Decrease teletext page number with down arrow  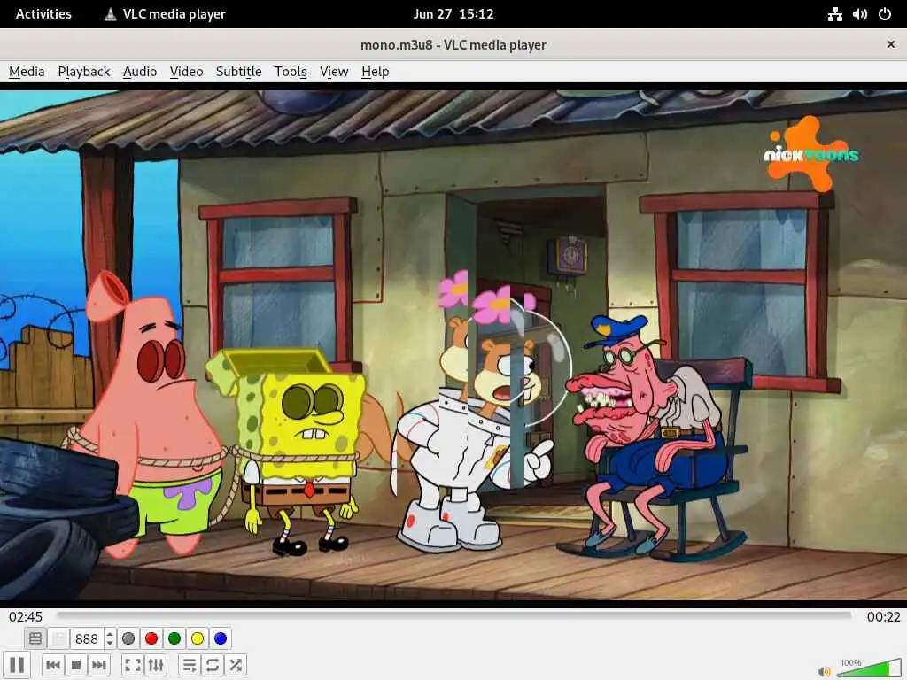[x=109, y=644]
